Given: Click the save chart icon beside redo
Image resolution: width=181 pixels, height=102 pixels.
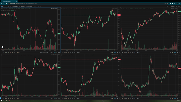Looking at the screenshot, I should coord(38,6).
